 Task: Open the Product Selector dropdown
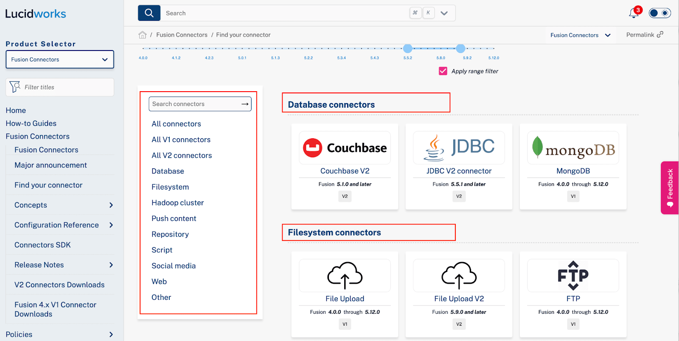[60, 59]
